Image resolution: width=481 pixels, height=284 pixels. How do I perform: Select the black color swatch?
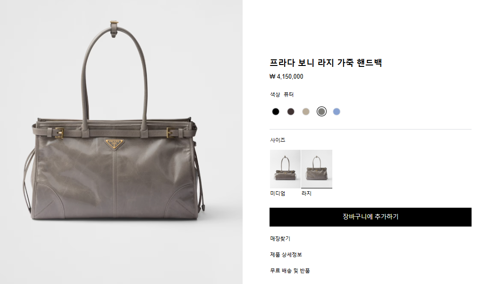276,112
